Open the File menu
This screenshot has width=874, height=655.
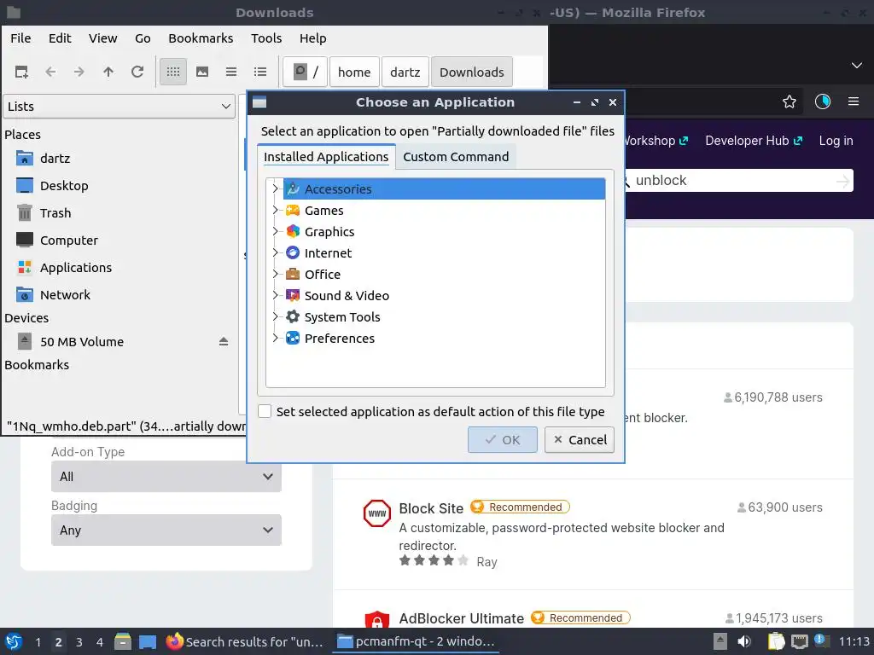pyautogui.click(x=20, y=38)
